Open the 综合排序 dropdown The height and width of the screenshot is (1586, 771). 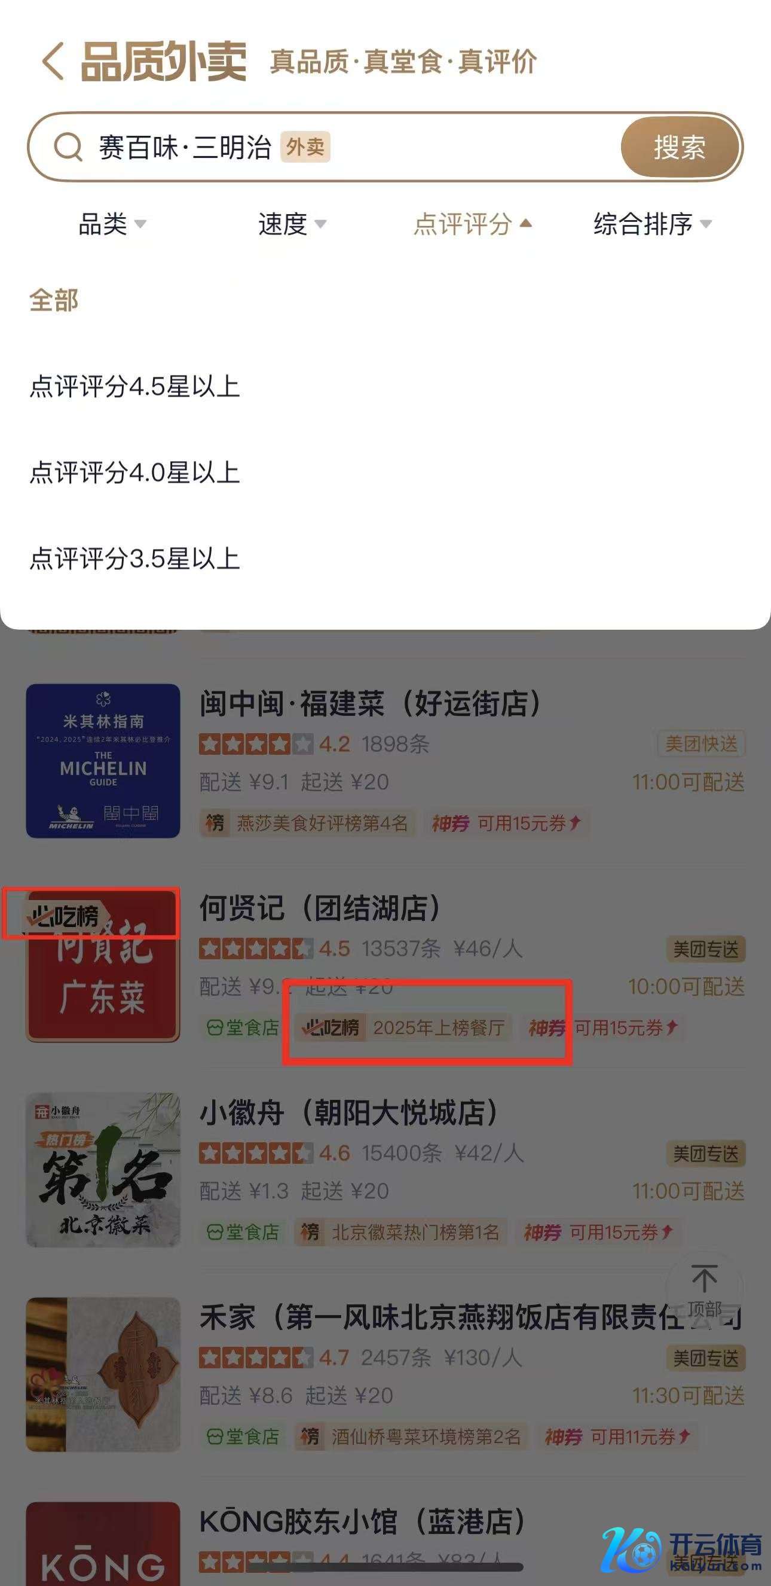pos(653,224)
